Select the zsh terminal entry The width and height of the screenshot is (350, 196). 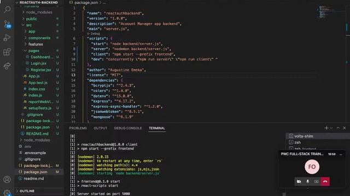click(318, 143)
